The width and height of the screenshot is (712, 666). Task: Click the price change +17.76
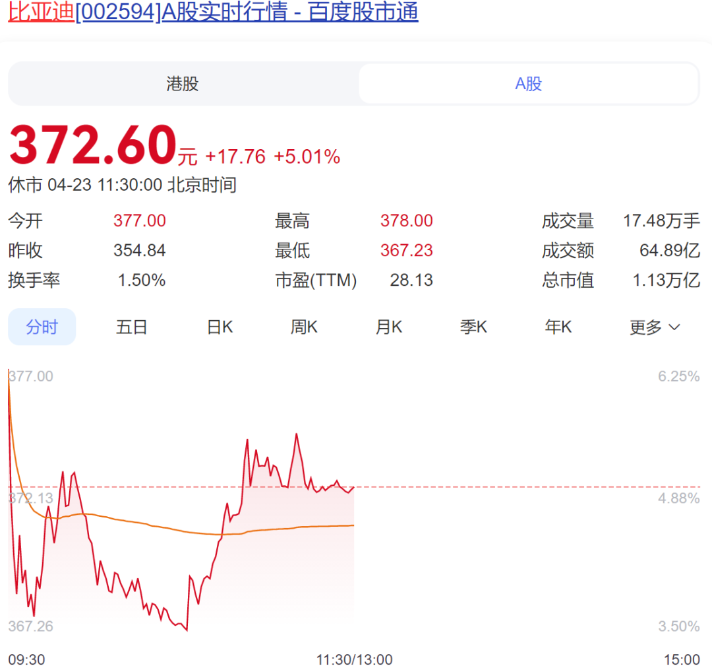(x=235, y=157)
